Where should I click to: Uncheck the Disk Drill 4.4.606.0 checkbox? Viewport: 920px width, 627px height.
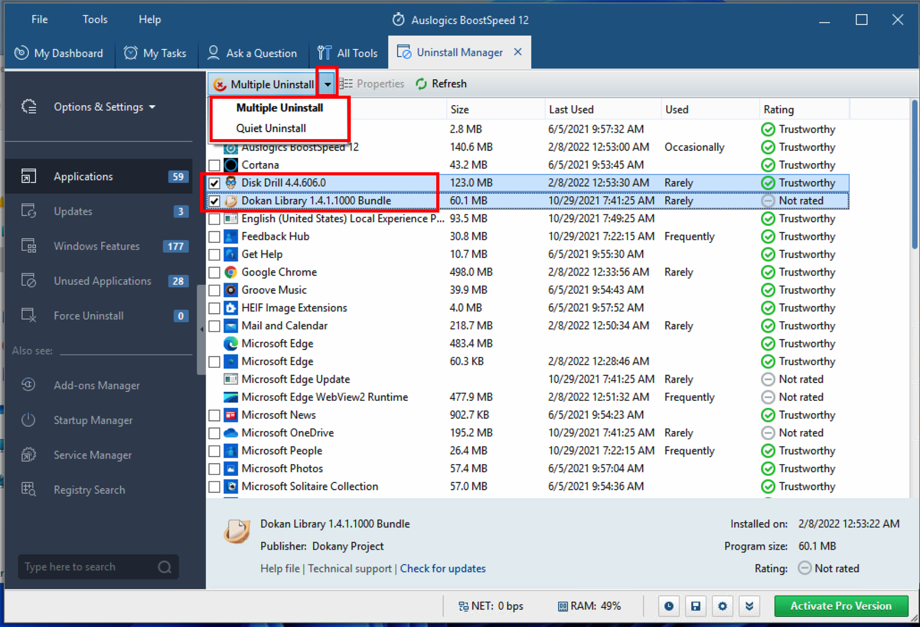pyautogui.click(x=214, y=183)
